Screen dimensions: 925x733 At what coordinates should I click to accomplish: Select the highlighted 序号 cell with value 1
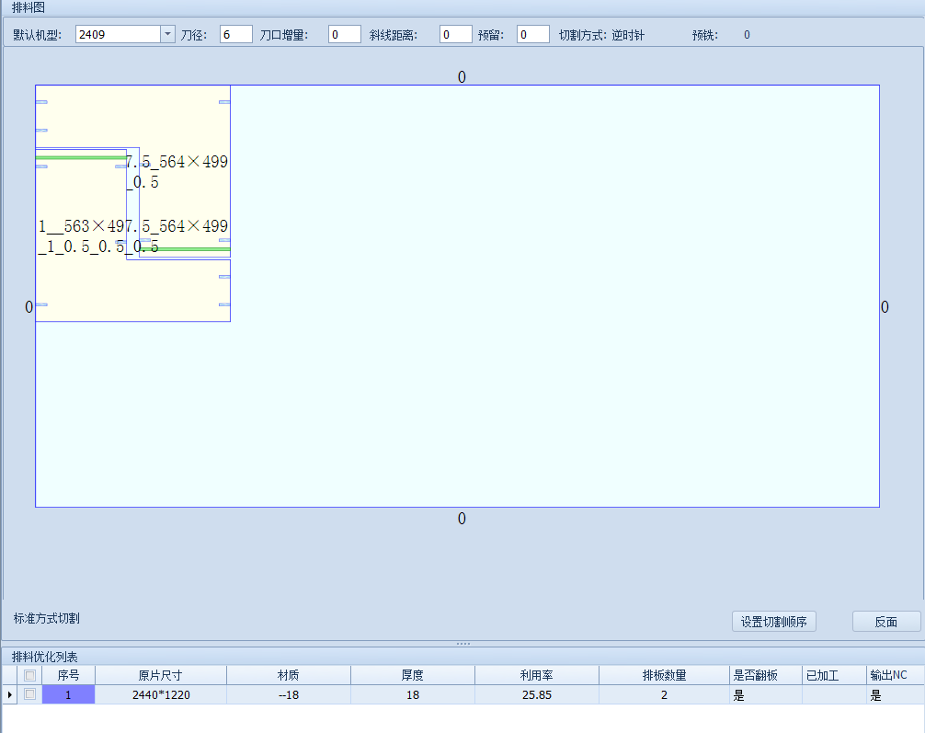click(68, 695)
